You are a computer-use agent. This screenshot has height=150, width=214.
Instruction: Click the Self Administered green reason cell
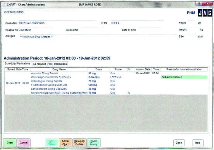pos(184,77)
